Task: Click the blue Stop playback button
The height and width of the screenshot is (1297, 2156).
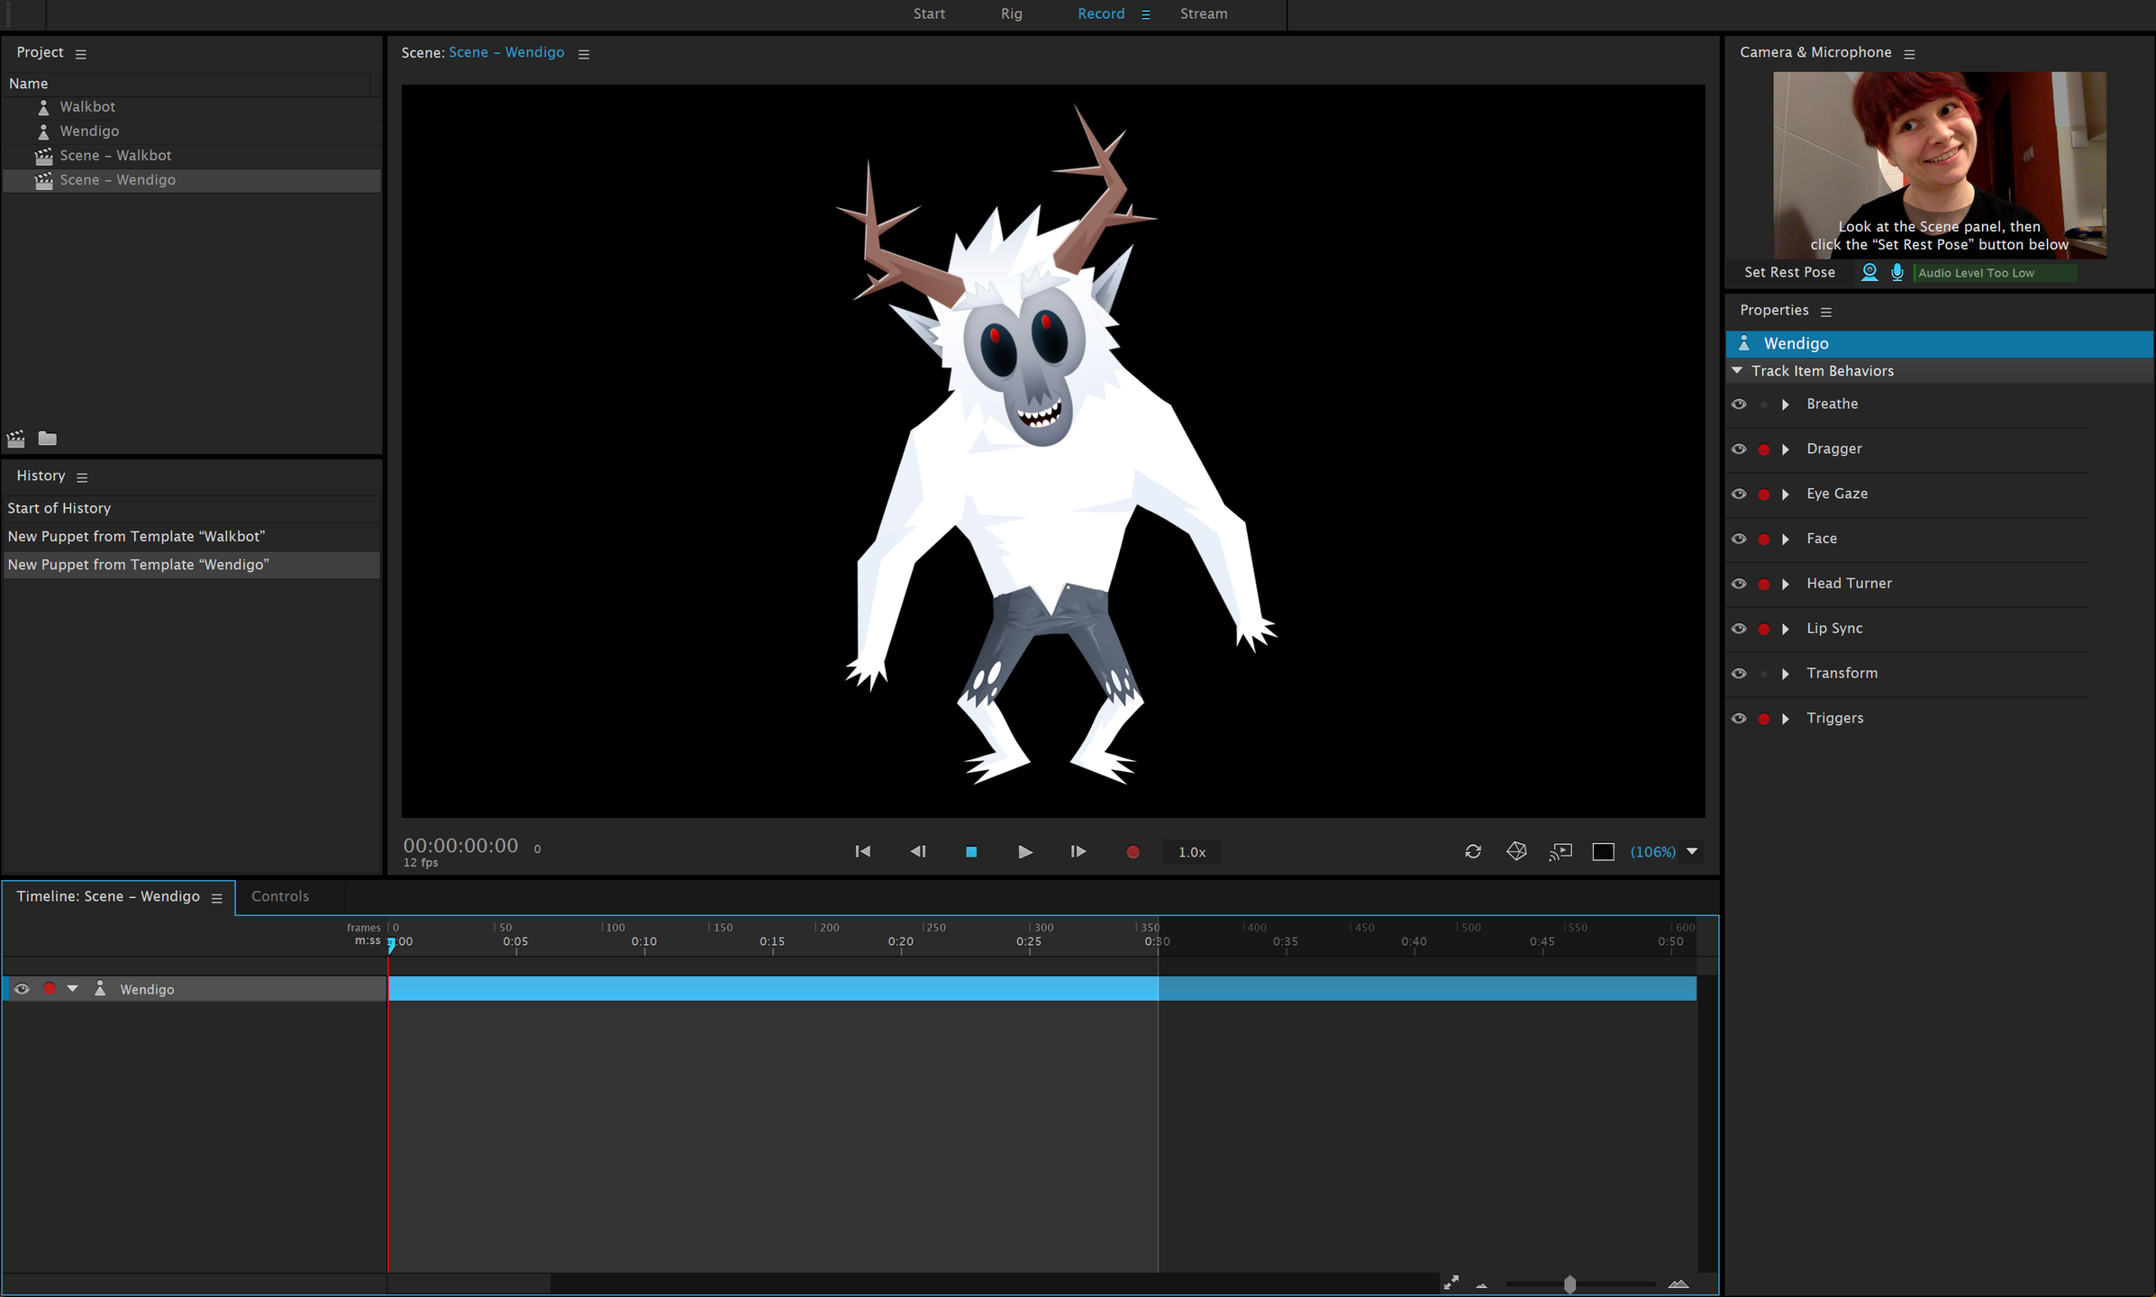Action: point(970,851)
